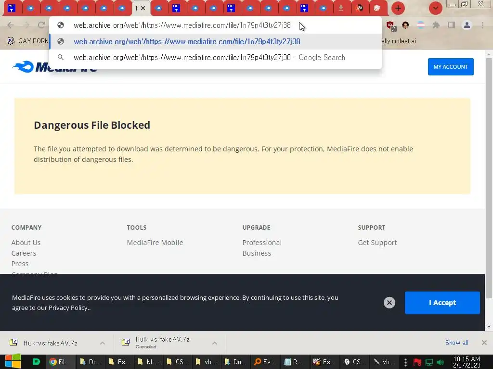
Task: Open the 'R...' notepad taskbar item
Action: [x=294, y=362]
